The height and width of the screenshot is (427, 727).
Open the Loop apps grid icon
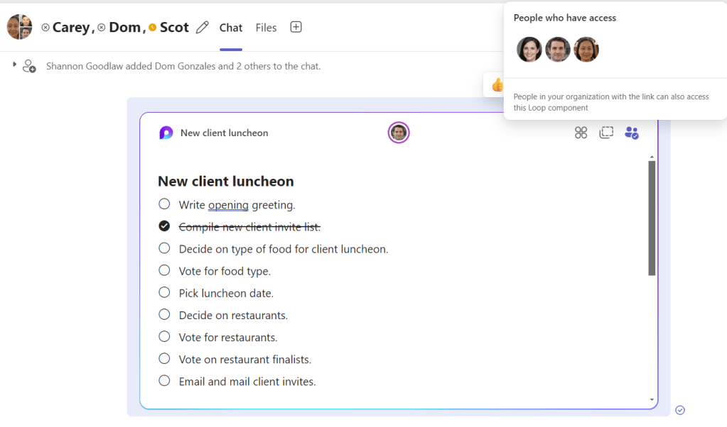(x=581, y=133)
